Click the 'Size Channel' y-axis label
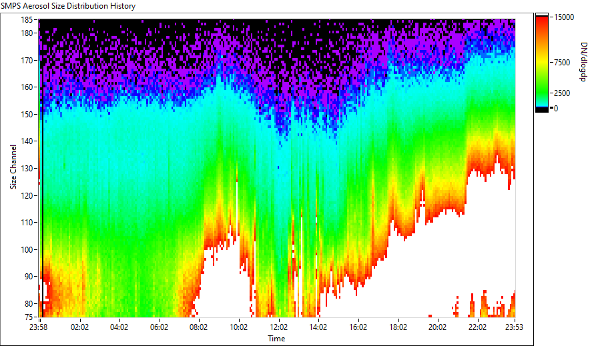 pyautogui.click(x=13, y=167)
